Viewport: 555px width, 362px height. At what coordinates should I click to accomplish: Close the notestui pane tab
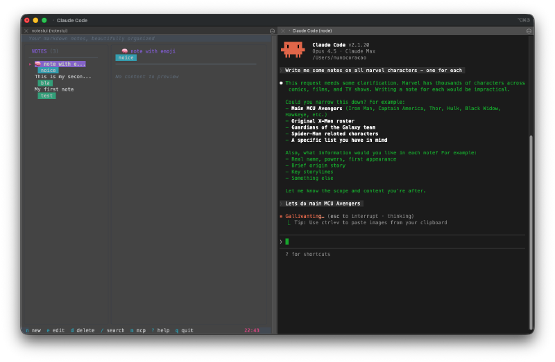pyautogui.click(x=26, y=30)
